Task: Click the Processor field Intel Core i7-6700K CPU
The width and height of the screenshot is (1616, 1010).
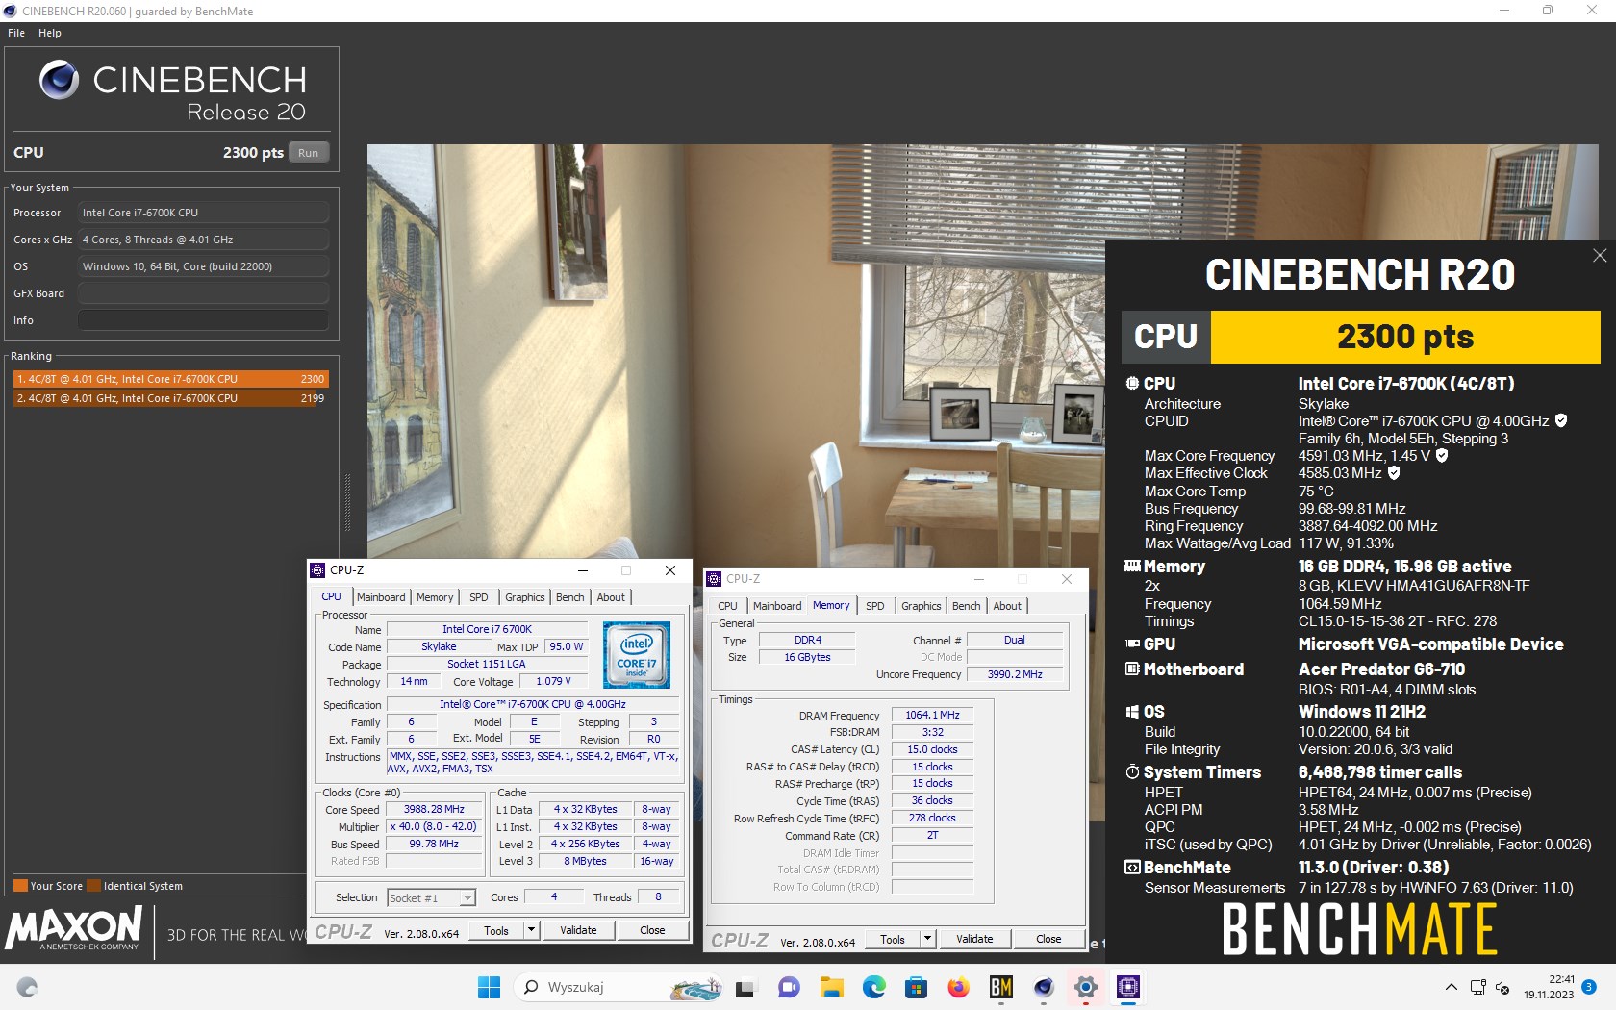Action: 203,213
